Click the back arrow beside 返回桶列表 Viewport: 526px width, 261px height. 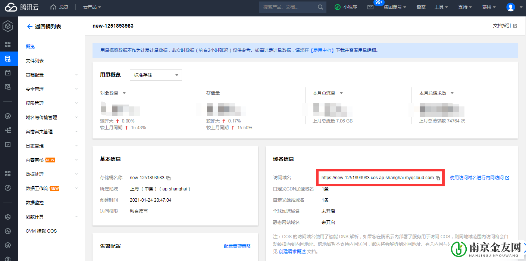29,26
